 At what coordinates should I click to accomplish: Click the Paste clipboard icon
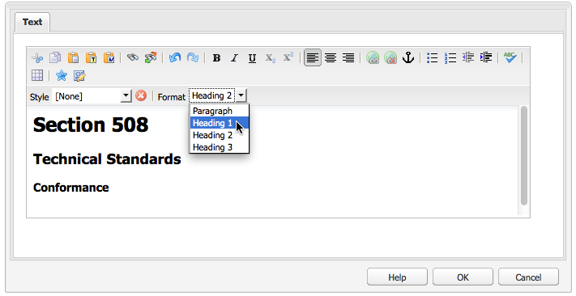click(73, 58)
